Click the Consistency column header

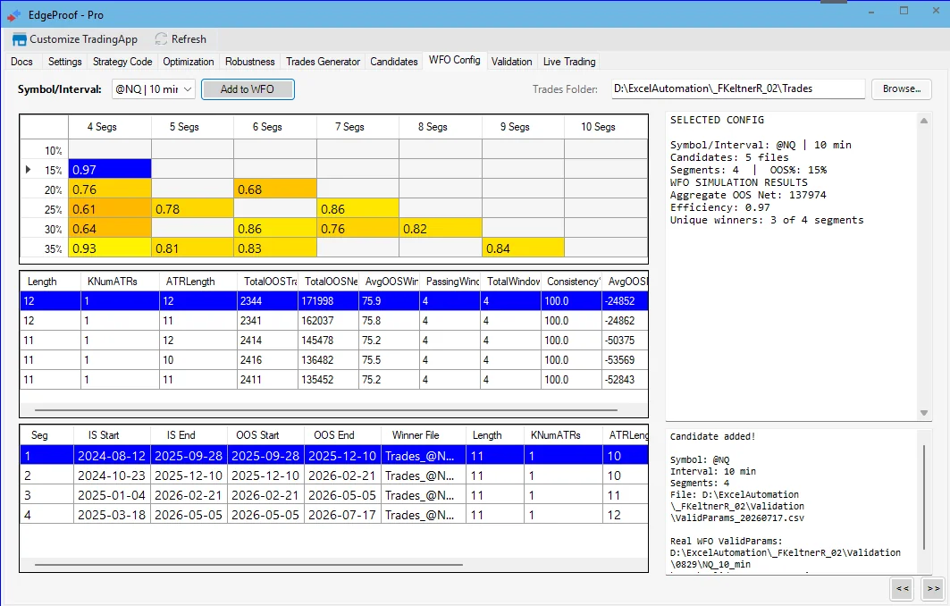tap(571, 282)
